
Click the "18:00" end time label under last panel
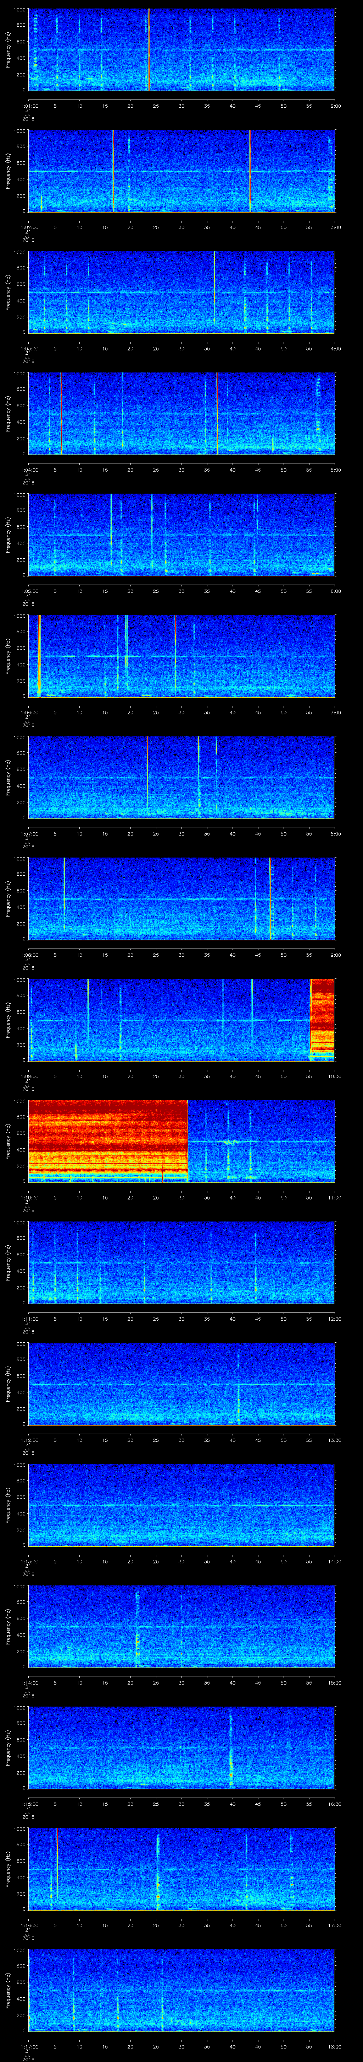click(334, 2046)
